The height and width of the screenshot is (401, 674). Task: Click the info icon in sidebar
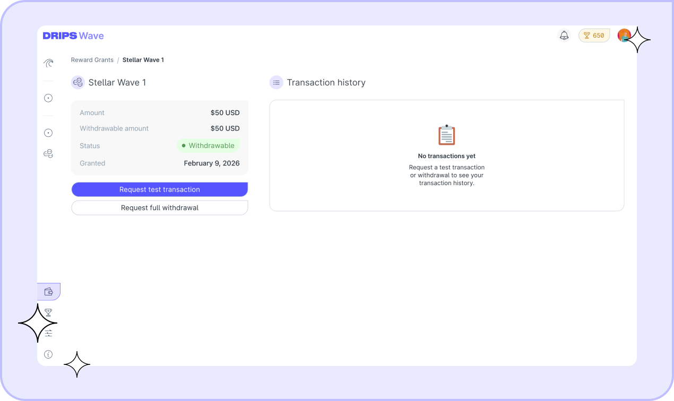click(48, 354)
